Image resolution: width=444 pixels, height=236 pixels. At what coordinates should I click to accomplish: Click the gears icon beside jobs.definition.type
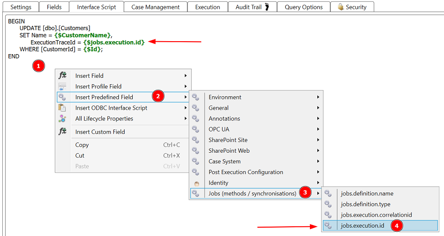(x=328, y=204)
